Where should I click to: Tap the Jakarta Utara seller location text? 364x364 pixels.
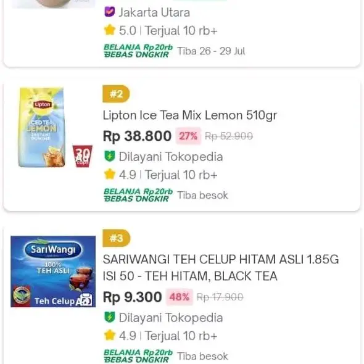(154, 12)
